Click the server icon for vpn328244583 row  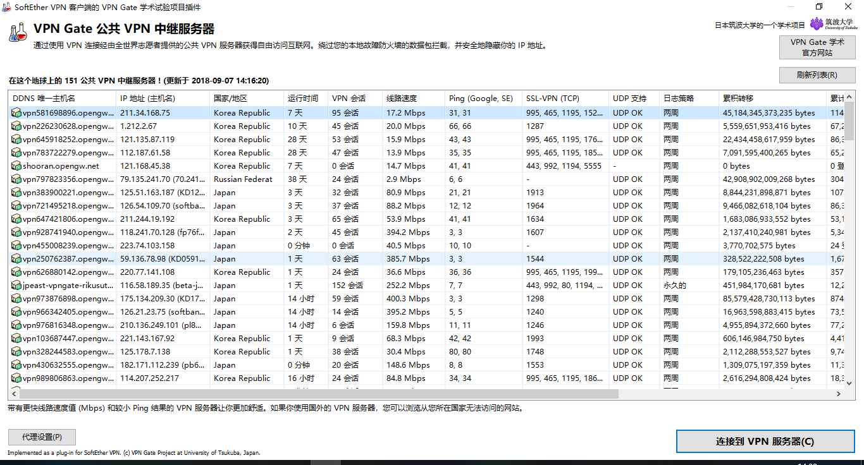click(x=16, y=352)
